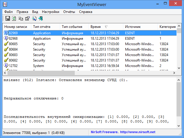This screenshot has width=184, height=138.
Task: Select record number 80682
Action: tap(13, 60)
